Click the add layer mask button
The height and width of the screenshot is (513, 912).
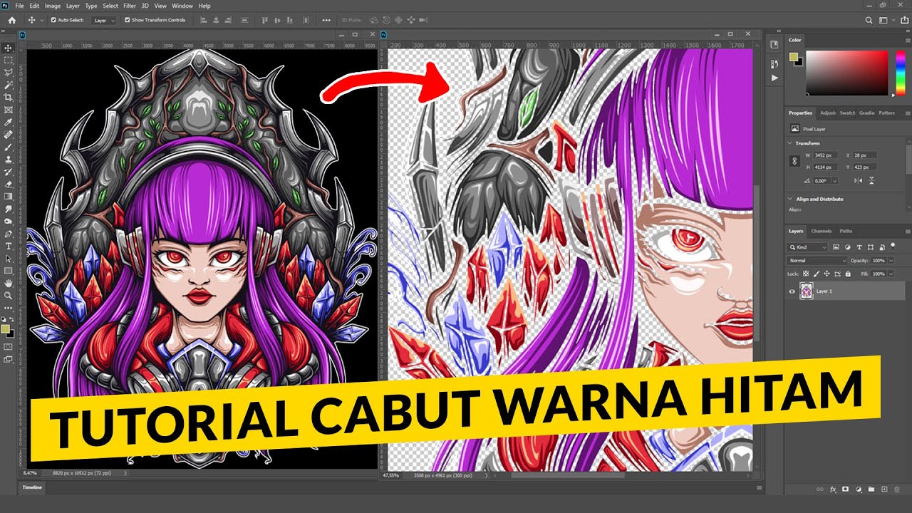(845, 489)
